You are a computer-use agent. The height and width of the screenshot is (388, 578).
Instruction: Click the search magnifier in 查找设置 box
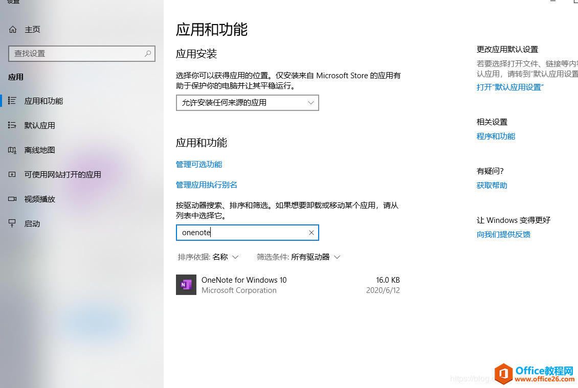[147, 54]
